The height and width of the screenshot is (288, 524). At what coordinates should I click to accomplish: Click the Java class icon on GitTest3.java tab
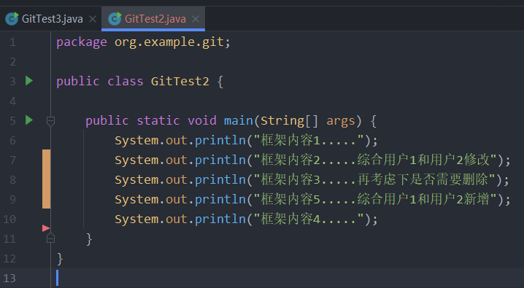point(12,19)
